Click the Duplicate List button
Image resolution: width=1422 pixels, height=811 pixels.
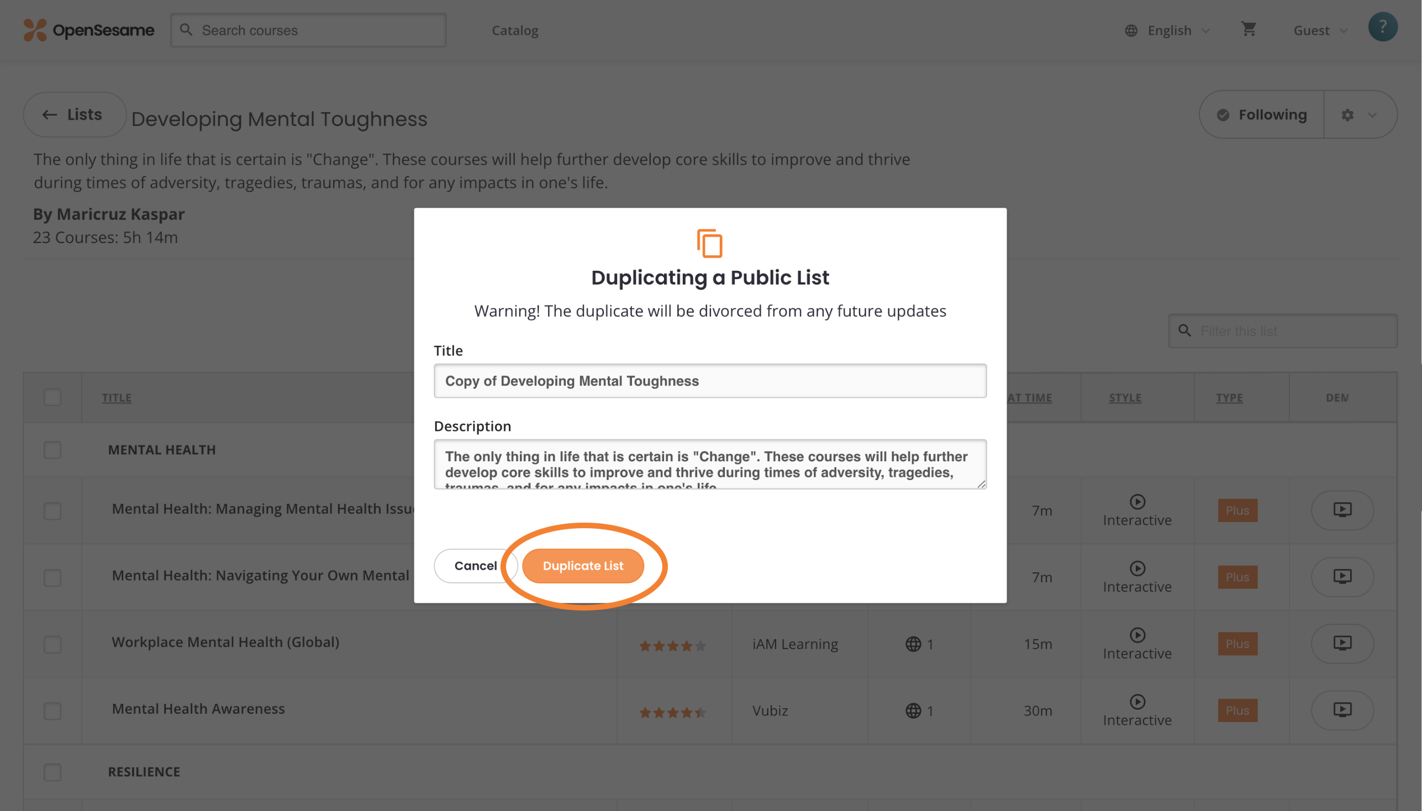583,565
